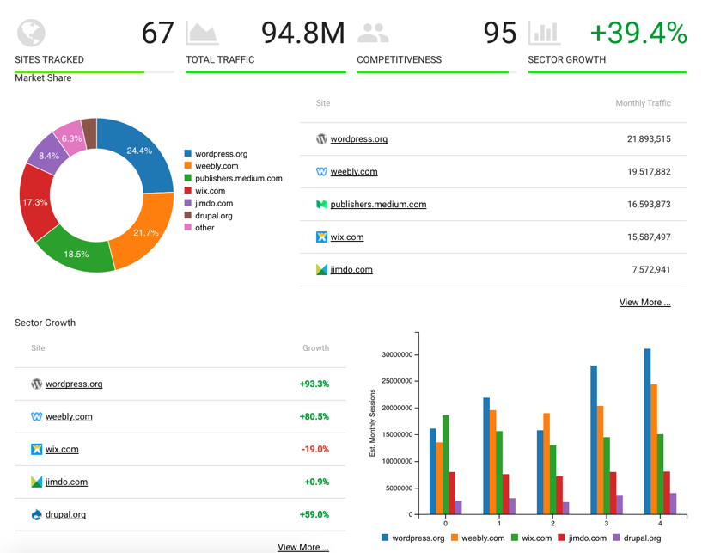The image size is (702, 553).
Task: Click the area chart icon for Total Traffic
Action: pos(202,34)
